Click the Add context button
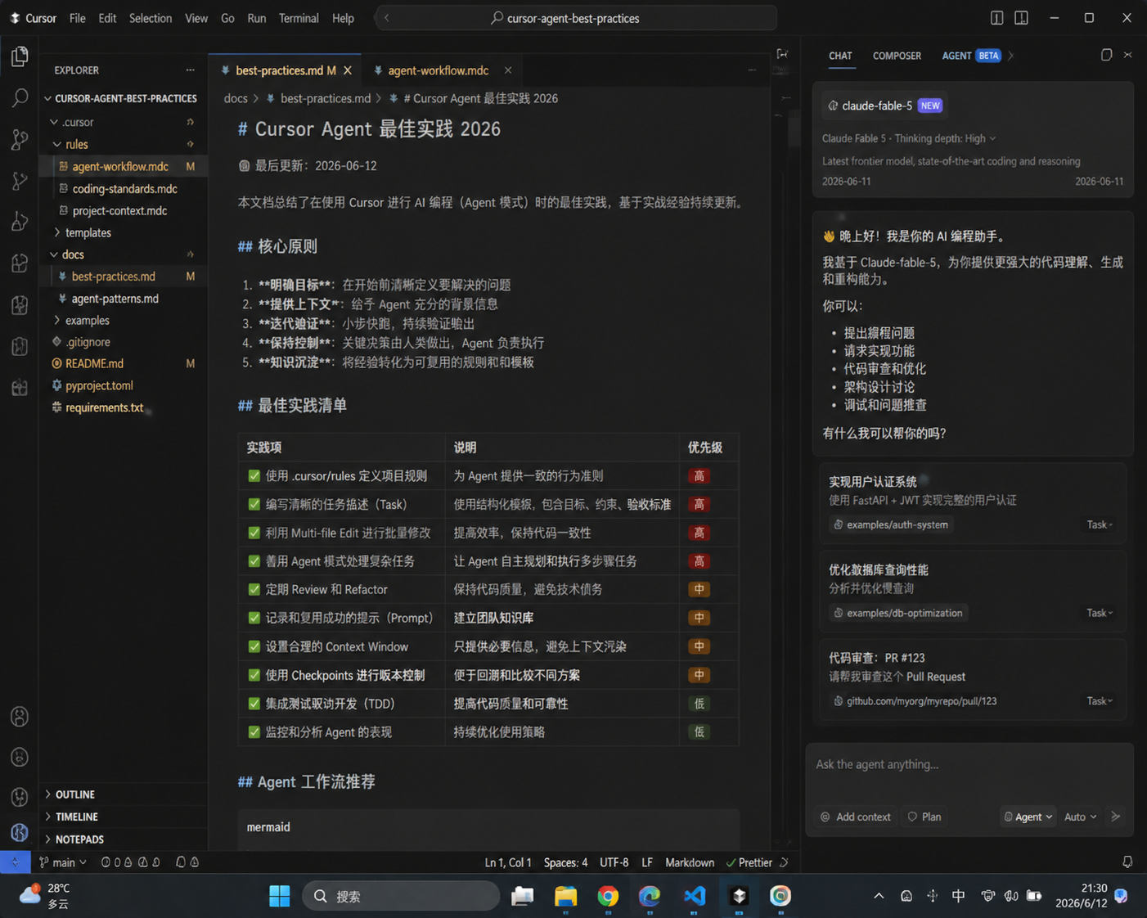Screen dimensions: 1147x918 coord(856,817)
